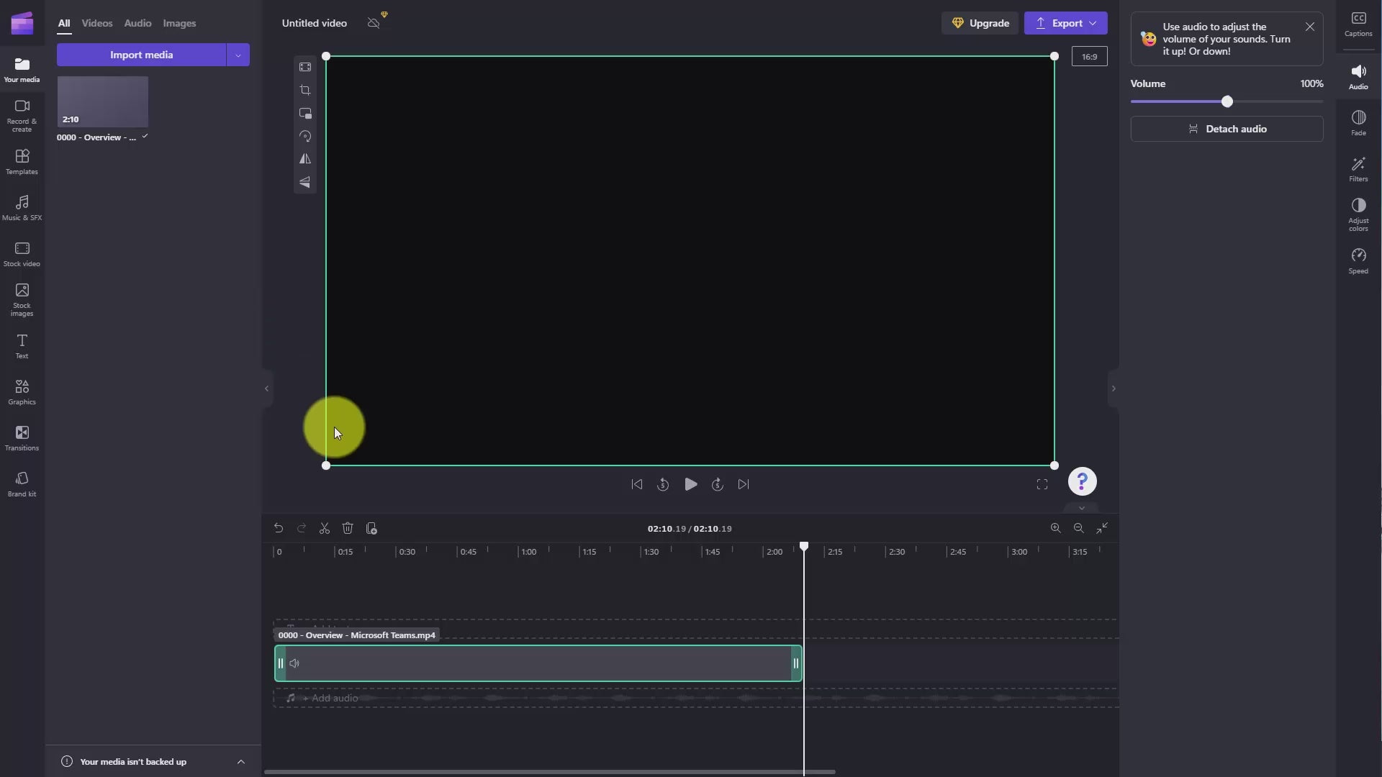This screenshot has width=1382, height=777.
Task: Switch to the Images tab
Action: point(179,23)
